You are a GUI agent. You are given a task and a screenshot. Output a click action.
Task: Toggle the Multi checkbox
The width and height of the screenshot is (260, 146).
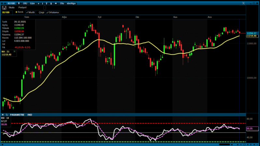(x=31, y=12)
